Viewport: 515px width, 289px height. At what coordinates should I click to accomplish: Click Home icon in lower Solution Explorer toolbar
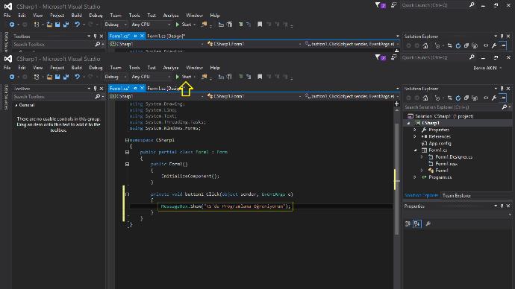click(x=425, y=98)
